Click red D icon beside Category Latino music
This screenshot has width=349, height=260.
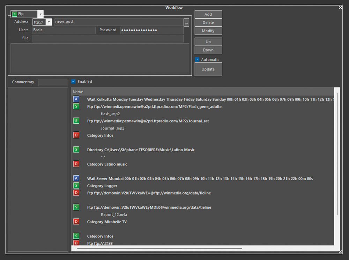click(x=76, y=164)
